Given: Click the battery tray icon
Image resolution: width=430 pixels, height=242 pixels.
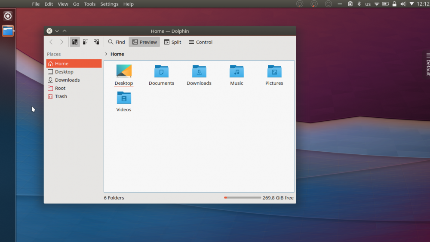Looking at the screenshot, I should tap(386, 4).
